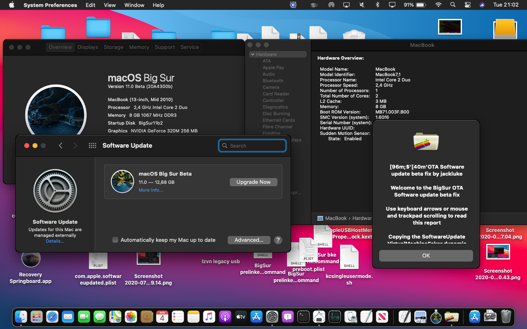
Task: Open the Support tab
Action: (165, 47)
